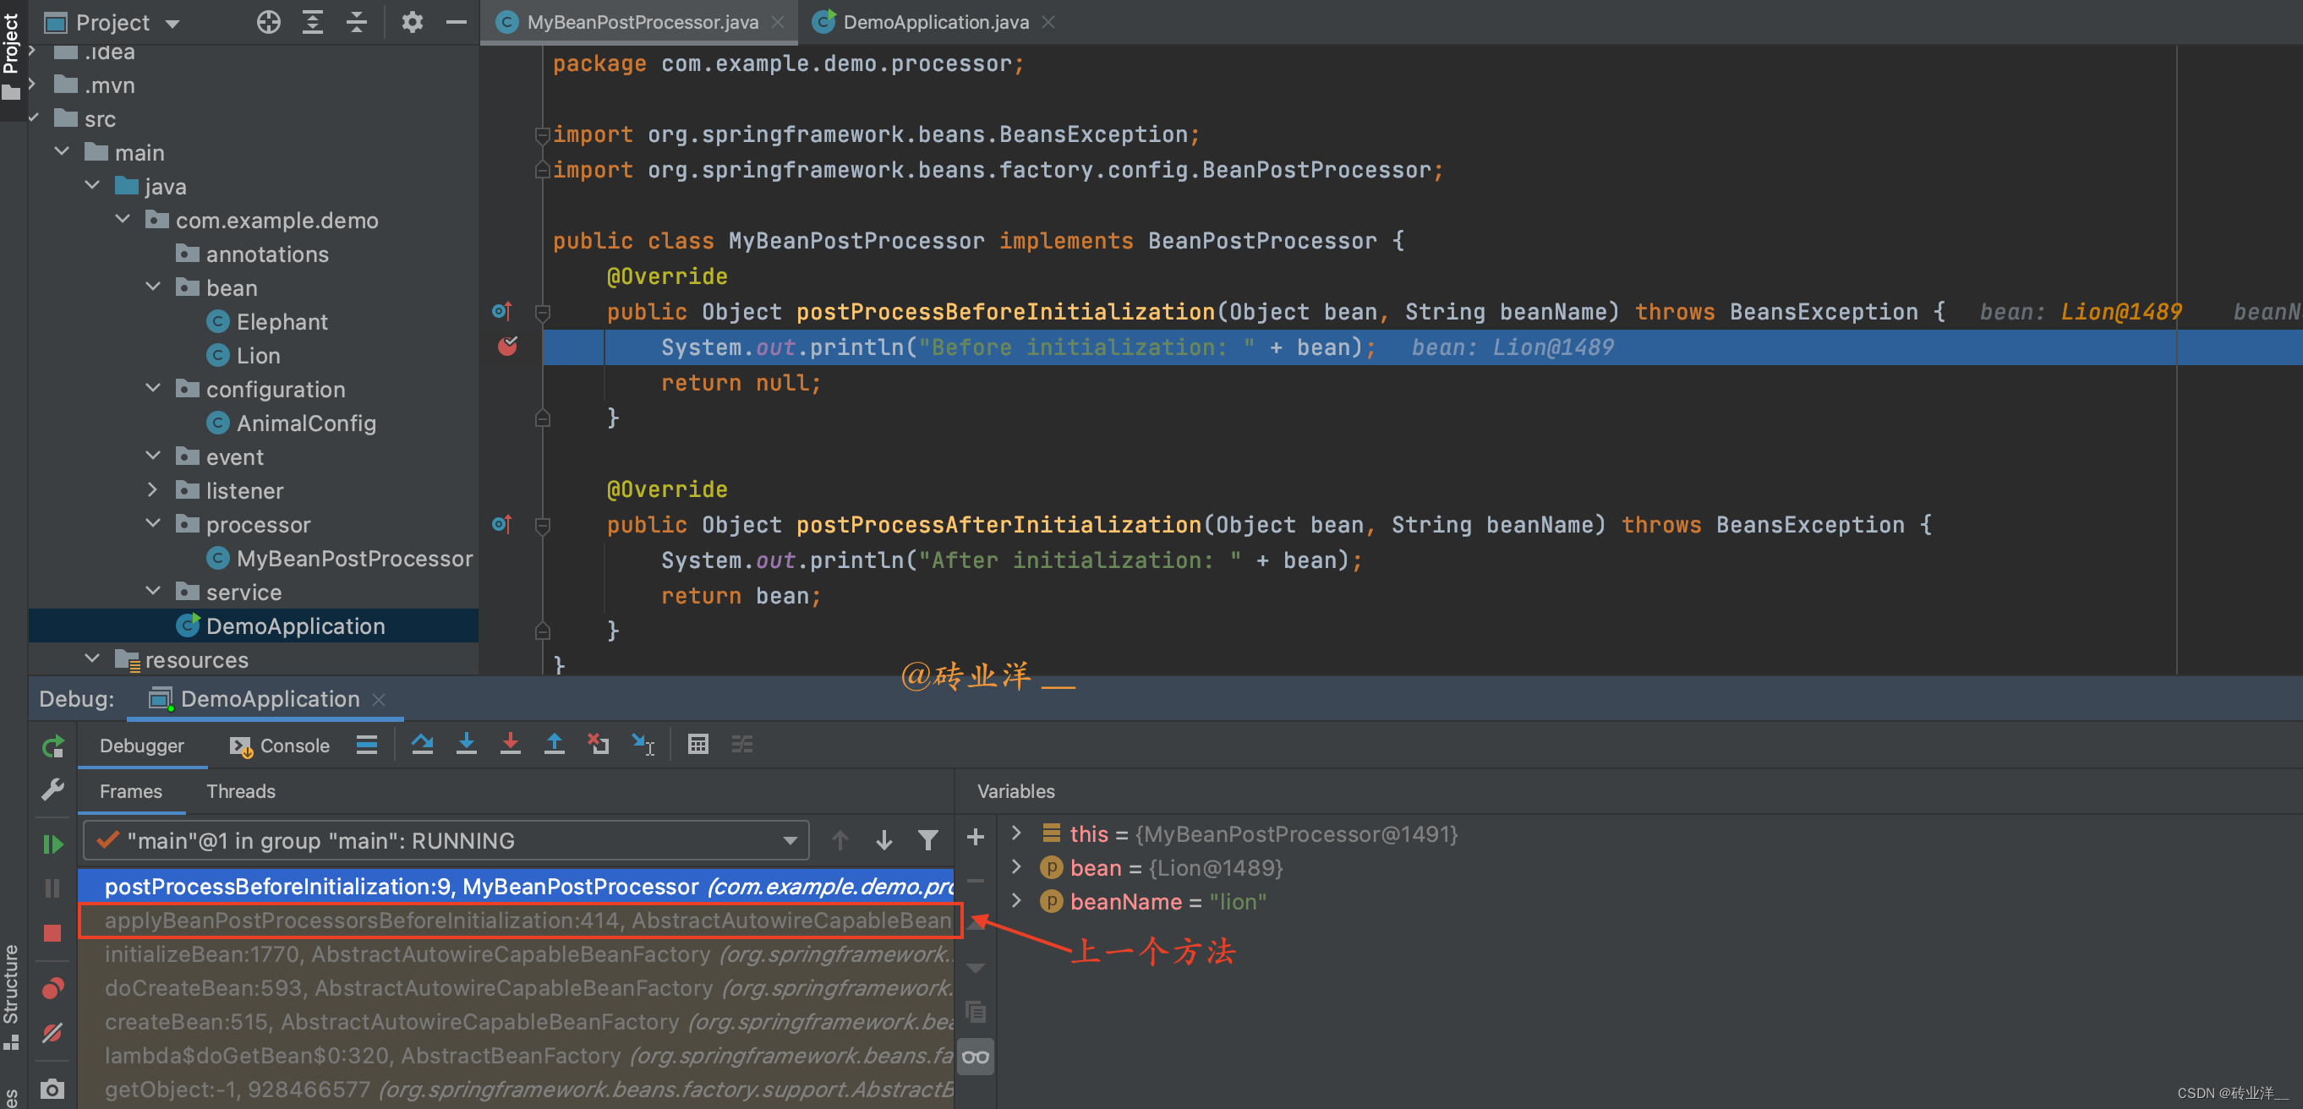Expand the bean variable node
2303x1109 pixels.
1015,866
